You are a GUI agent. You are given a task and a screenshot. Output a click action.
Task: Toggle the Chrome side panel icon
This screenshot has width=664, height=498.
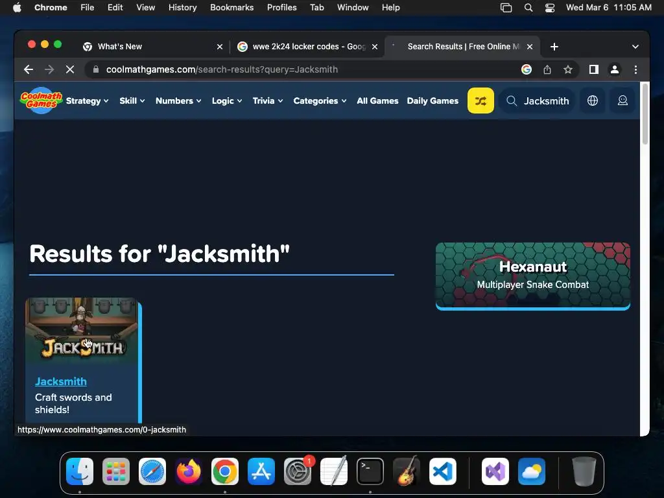pos(594,69)
